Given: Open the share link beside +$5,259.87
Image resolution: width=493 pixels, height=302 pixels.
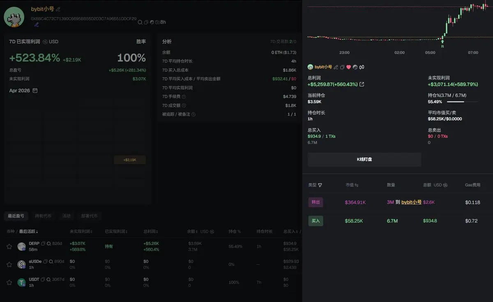Looking at the screenshot, I should (362, 85).
